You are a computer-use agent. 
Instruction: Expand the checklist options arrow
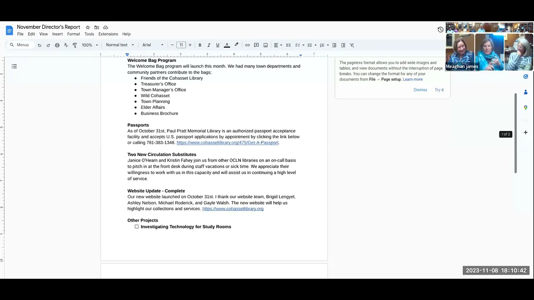[x=303, y=45]
